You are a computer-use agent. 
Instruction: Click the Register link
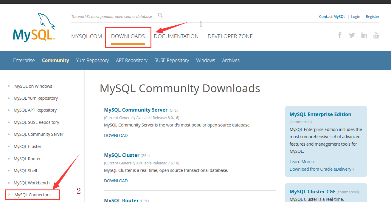373,17
